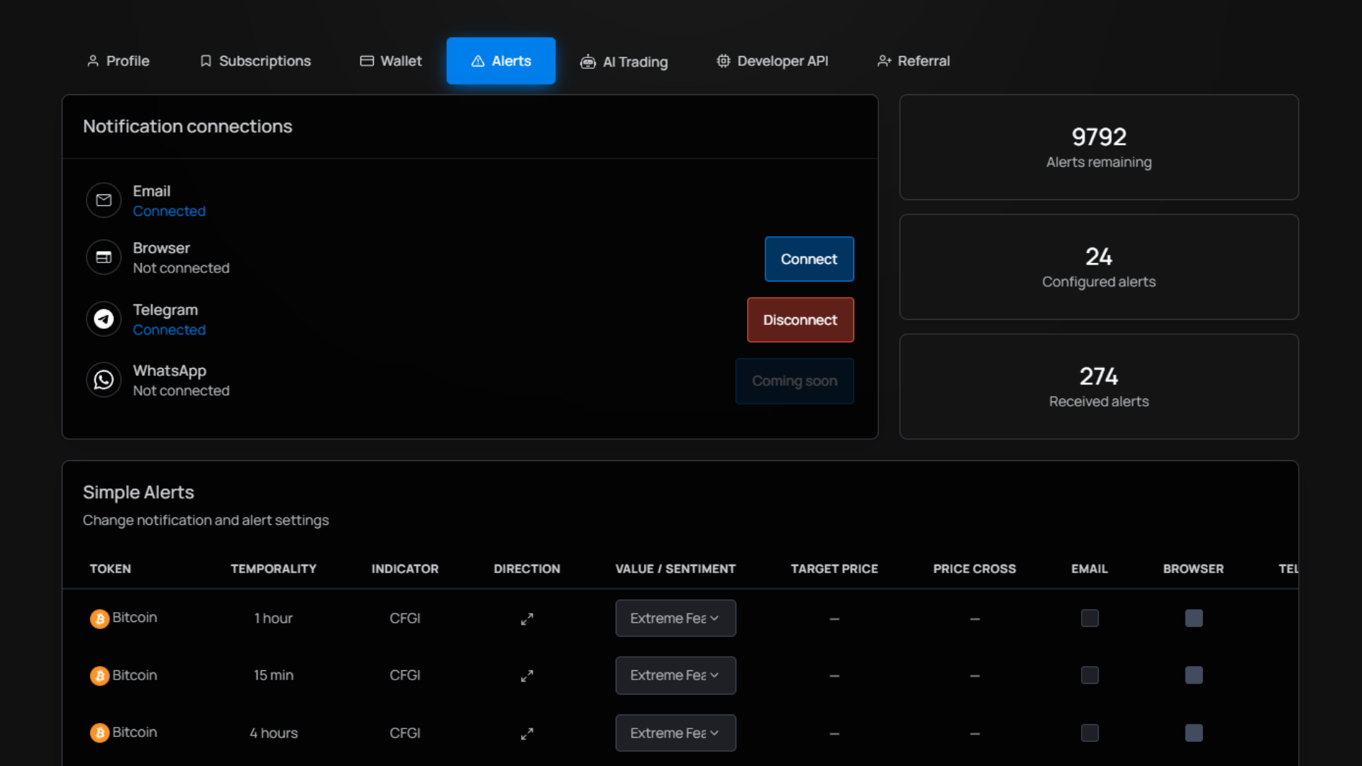1362x766 pixels.
Task: Open the Subscriptions tab
Action: pyautogui.click(x=255, y=61)
